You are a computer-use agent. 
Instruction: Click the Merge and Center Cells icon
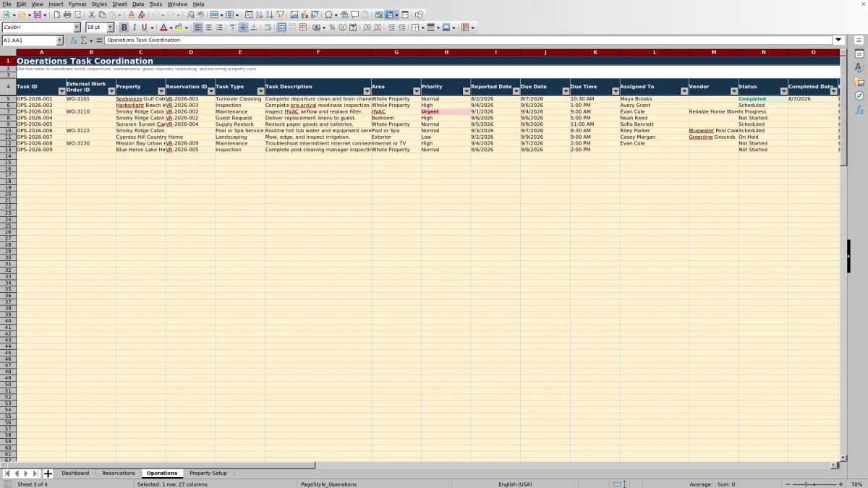[281, 27]
